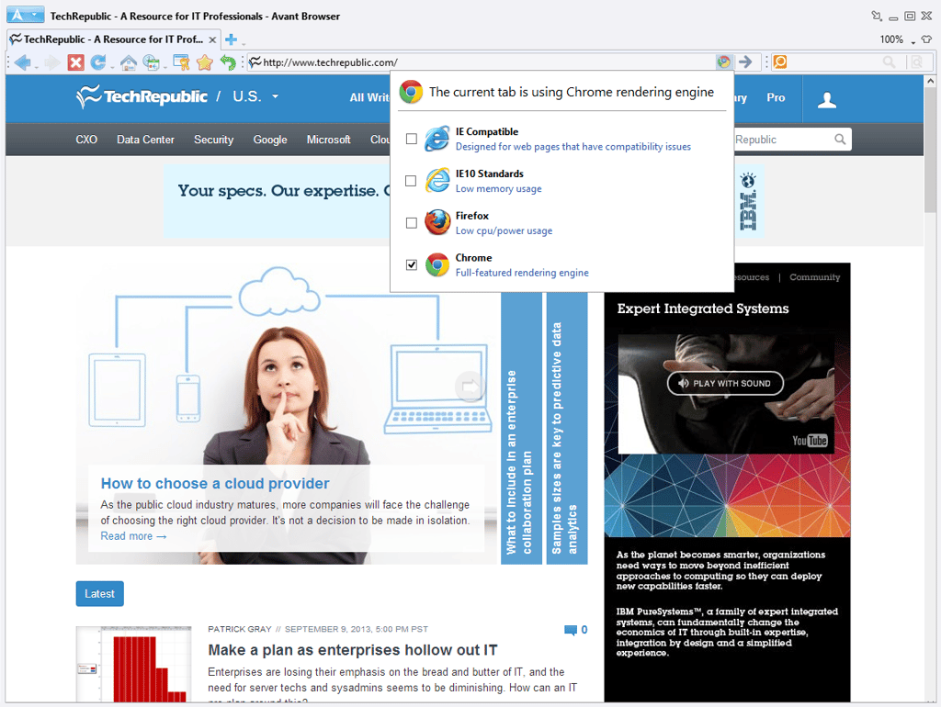This screenshot has width=941, height=707.
Task: Open the Security navigation item
Action: [213, 140]
